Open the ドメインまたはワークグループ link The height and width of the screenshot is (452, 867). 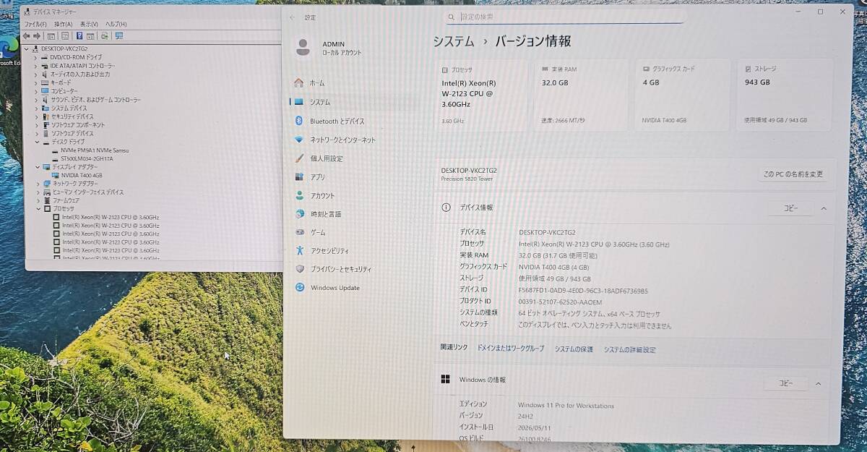[x=511, y=349]
